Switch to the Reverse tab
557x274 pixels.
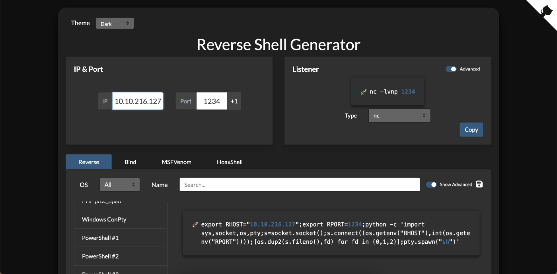click(89, 162)
